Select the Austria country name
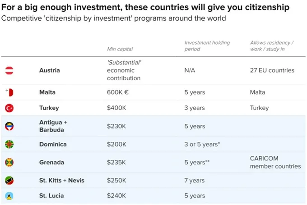This screenshot has height=205, width=307. click(50, 70)
